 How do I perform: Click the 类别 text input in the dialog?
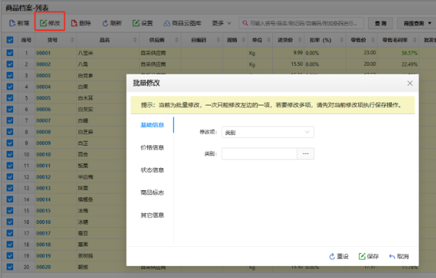pos(259,153)
